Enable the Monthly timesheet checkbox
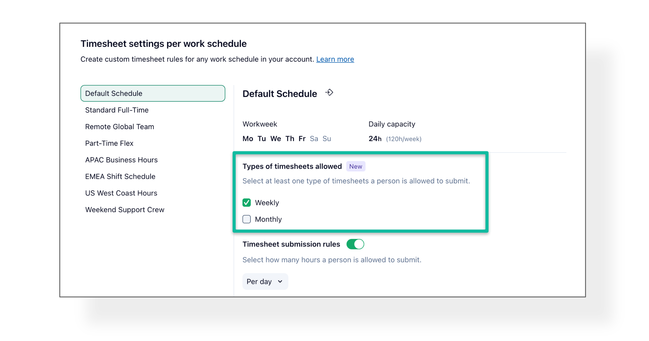This screenshot has height=341, width=649. [x=246, y=219]
